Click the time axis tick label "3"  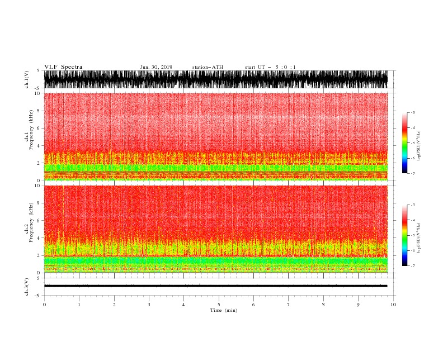coord(149,305)
